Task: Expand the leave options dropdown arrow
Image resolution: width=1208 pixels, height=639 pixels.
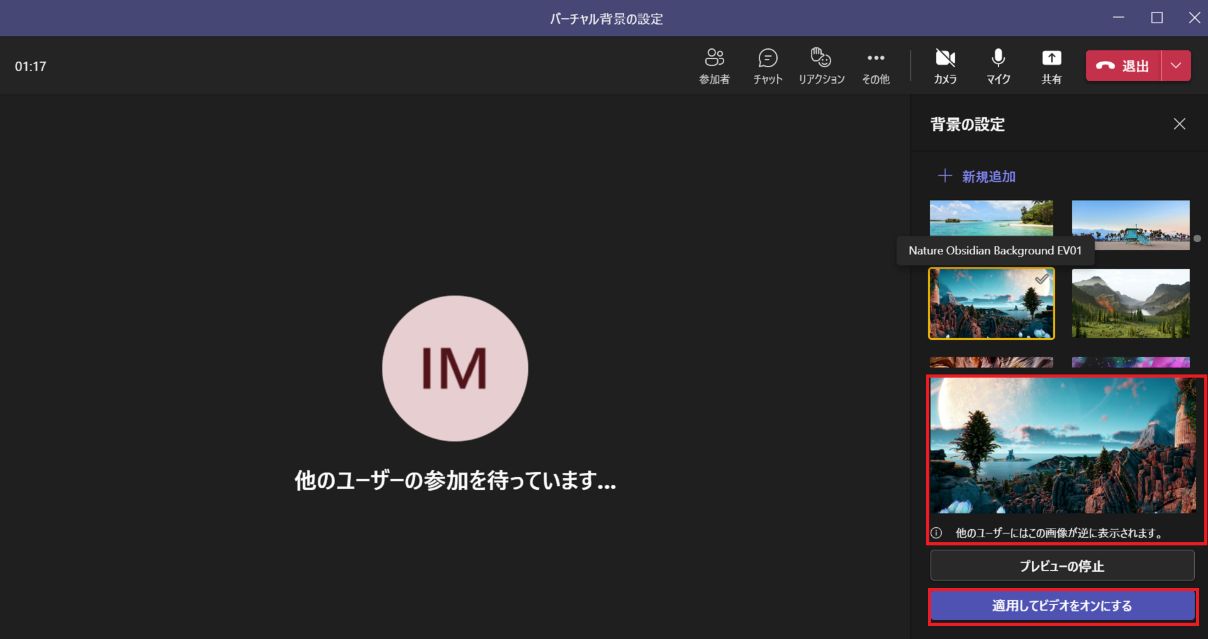Action: point(1176,66)
